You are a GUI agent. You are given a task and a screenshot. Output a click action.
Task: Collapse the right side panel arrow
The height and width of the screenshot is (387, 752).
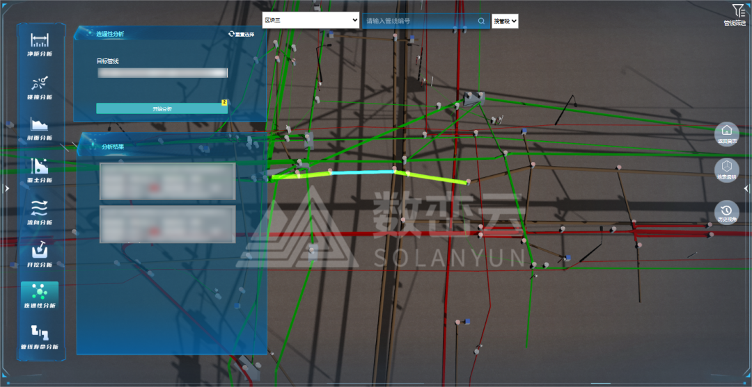tap(746, 188)
